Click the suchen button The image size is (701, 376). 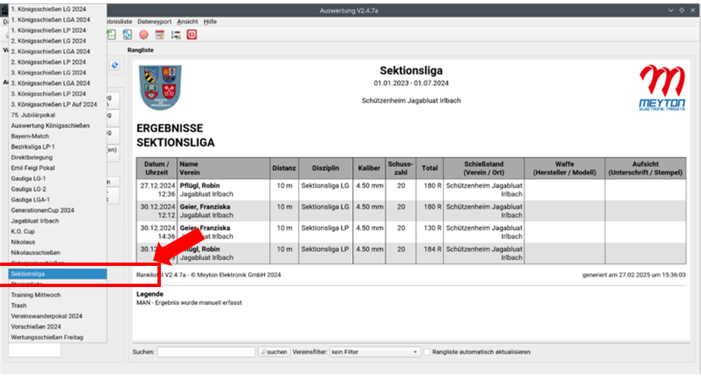click(x=273, y=351)
